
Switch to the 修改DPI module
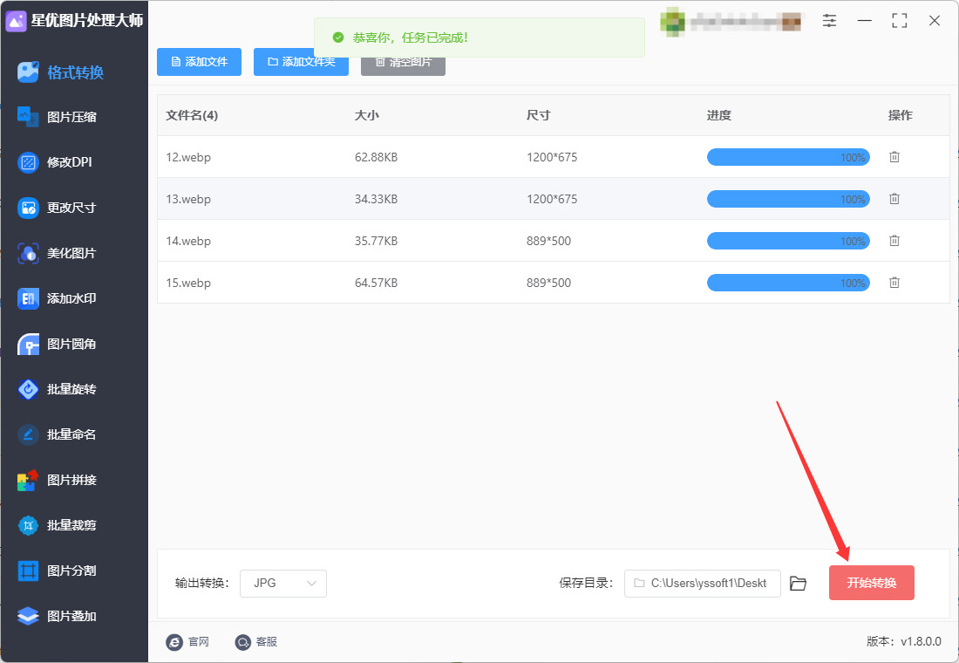(x=55, y=162)
